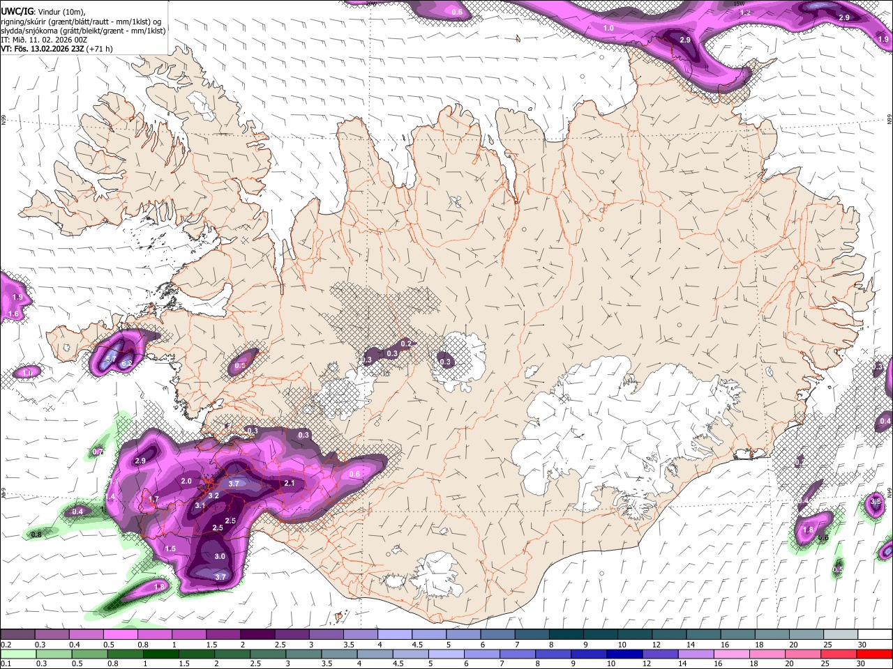Click the 3.0 value on the map

(x=220, y=556)
